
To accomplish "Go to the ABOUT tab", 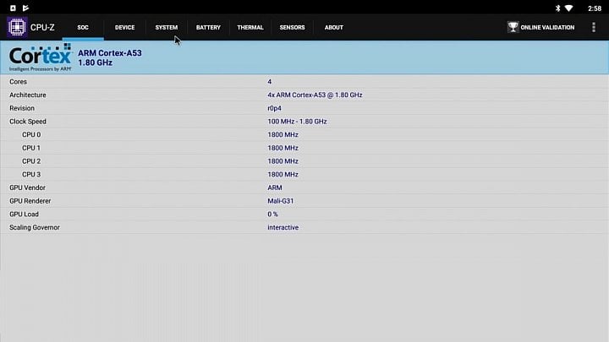I will (333, 28).
